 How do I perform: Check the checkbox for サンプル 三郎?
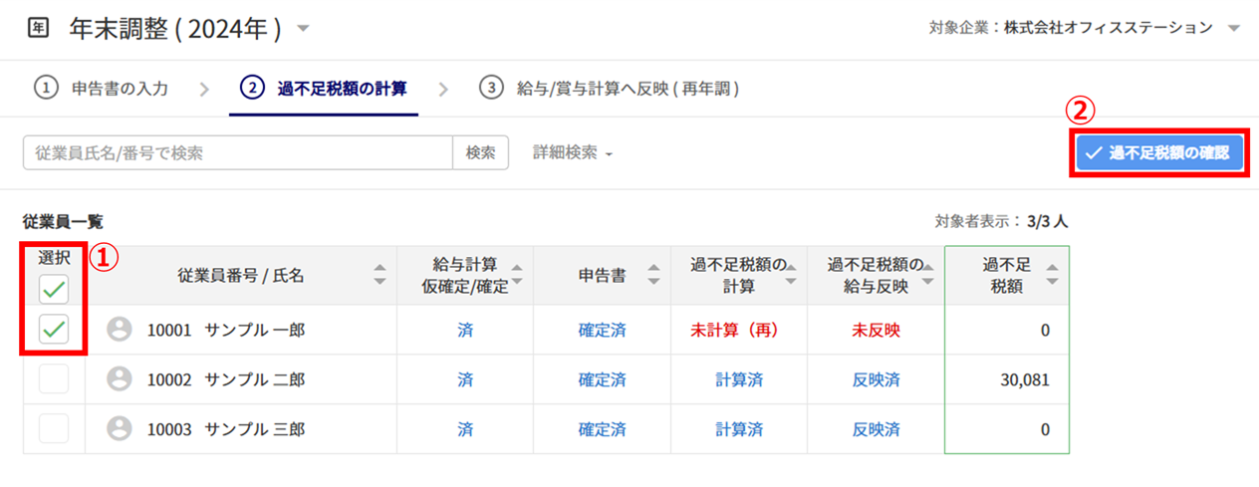point(54,428)
